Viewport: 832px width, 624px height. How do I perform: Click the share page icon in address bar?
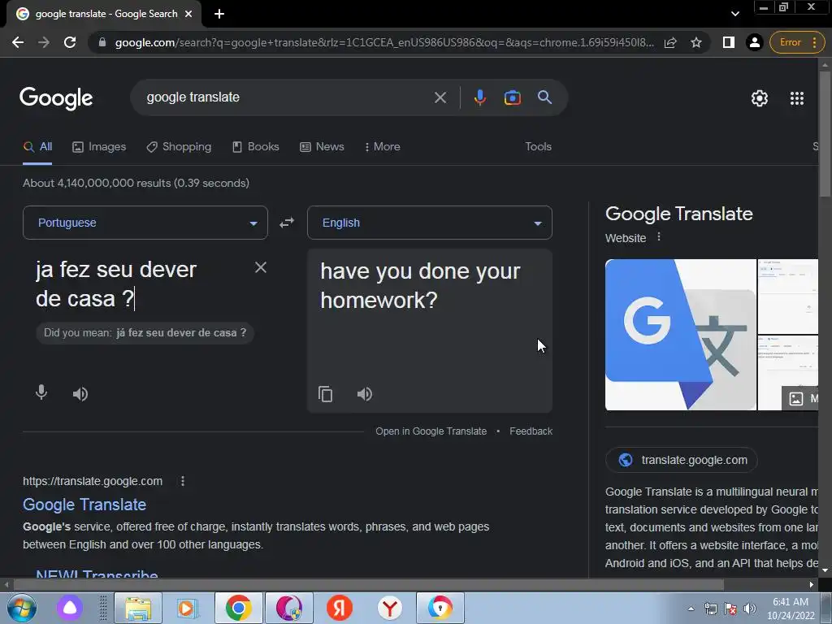[x=670, y=42]
